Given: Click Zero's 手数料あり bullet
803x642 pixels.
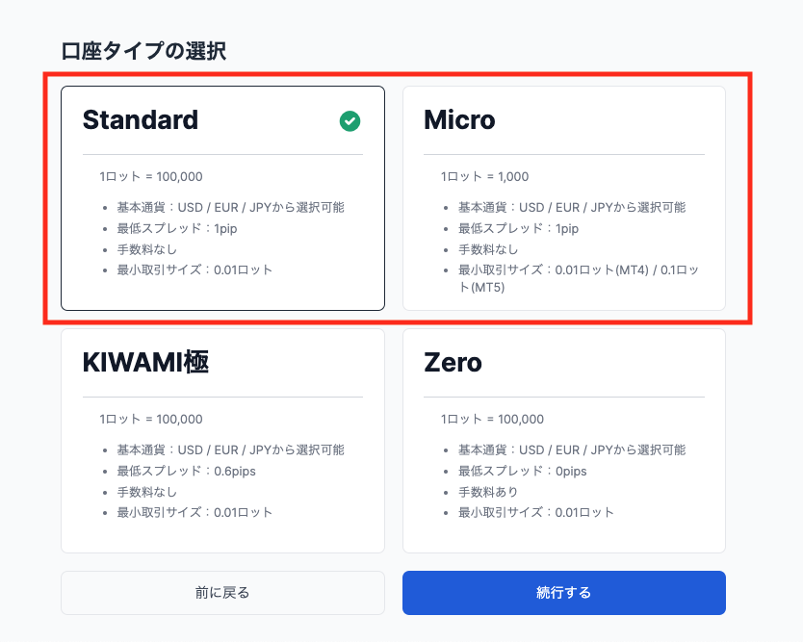Looking at the screenshot, I should pos(489,492).
